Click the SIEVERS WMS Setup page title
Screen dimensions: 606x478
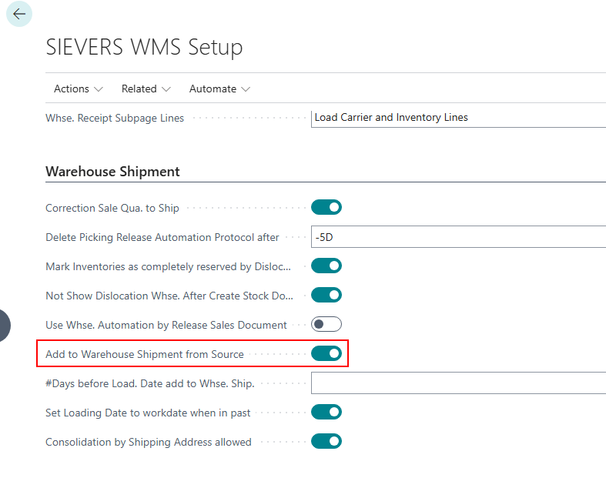pos(144,47)
